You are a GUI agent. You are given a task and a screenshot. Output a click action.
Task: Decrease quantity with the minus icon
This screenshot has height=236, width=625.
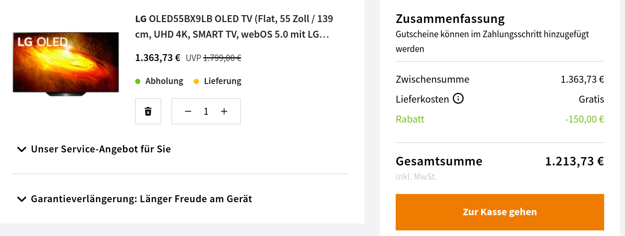[x=188, y=111]
